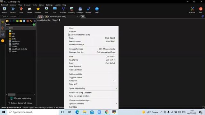
Task: Choose Paste from context menu
Action: click(91, 38)
